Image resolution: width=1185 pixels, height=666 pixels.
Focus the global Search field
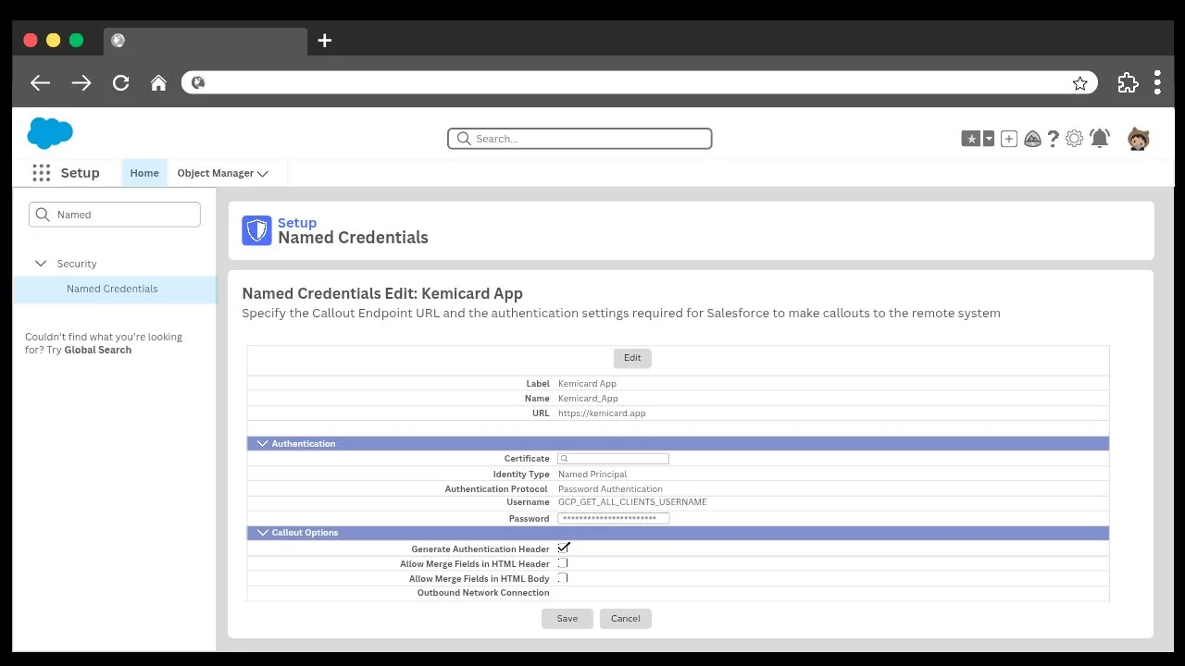(x=580, y=139)
